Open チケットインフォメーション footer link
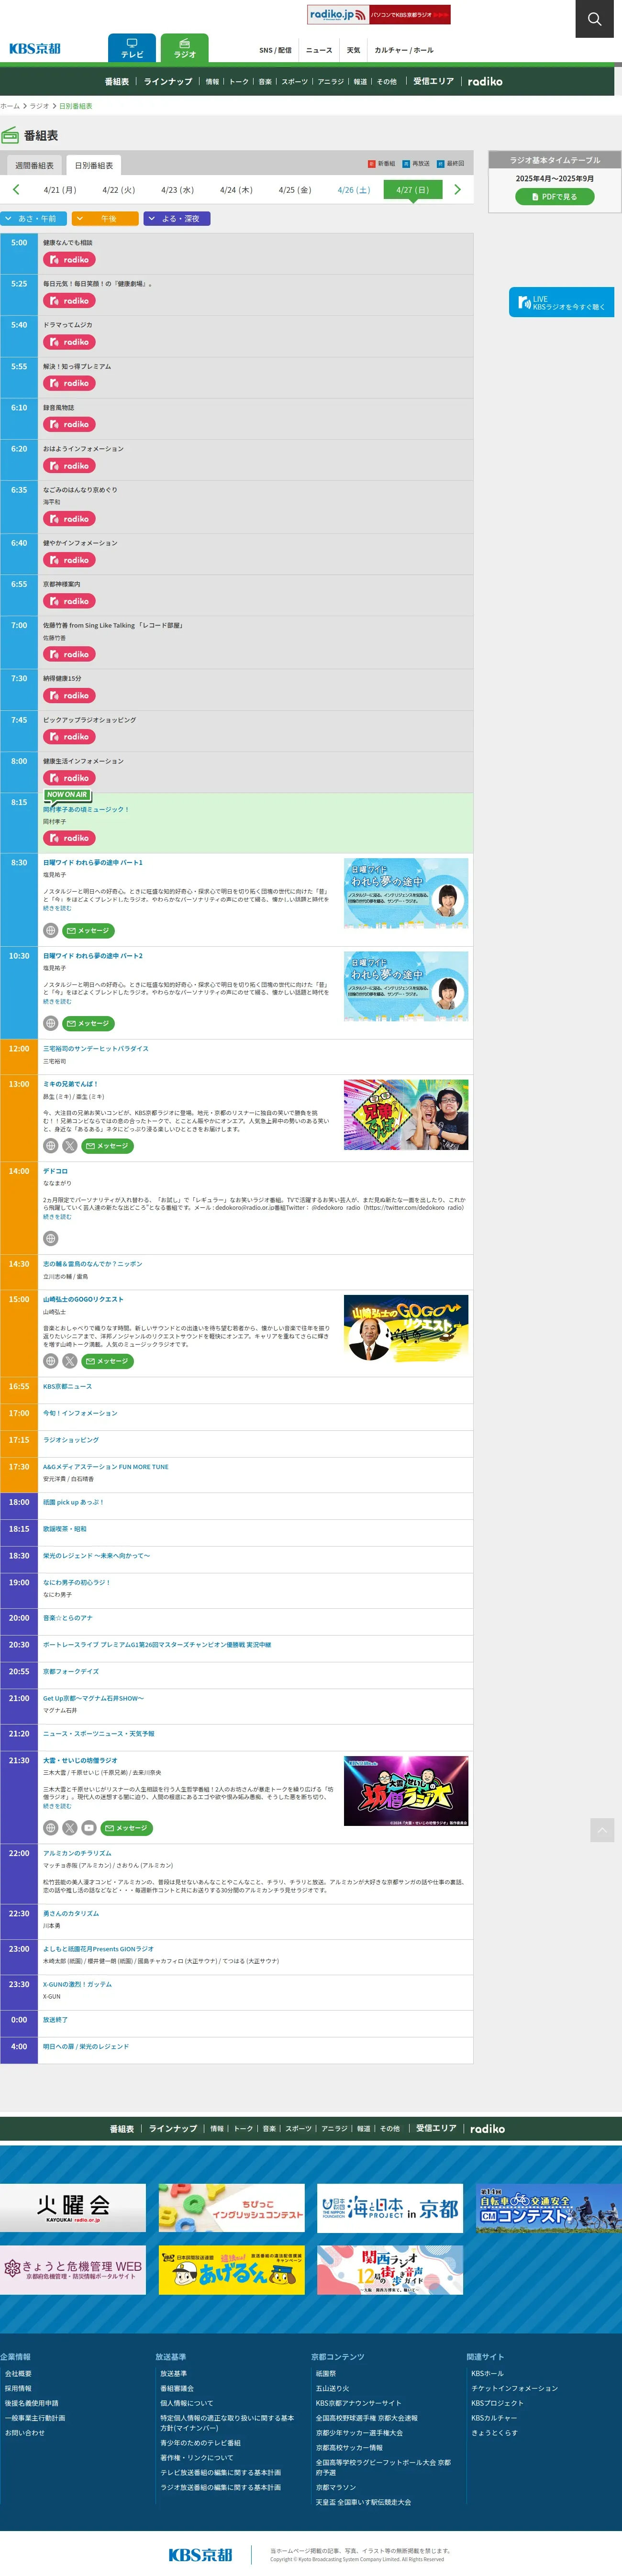Screen dimensions: 622x2576 coord(514,2388)
